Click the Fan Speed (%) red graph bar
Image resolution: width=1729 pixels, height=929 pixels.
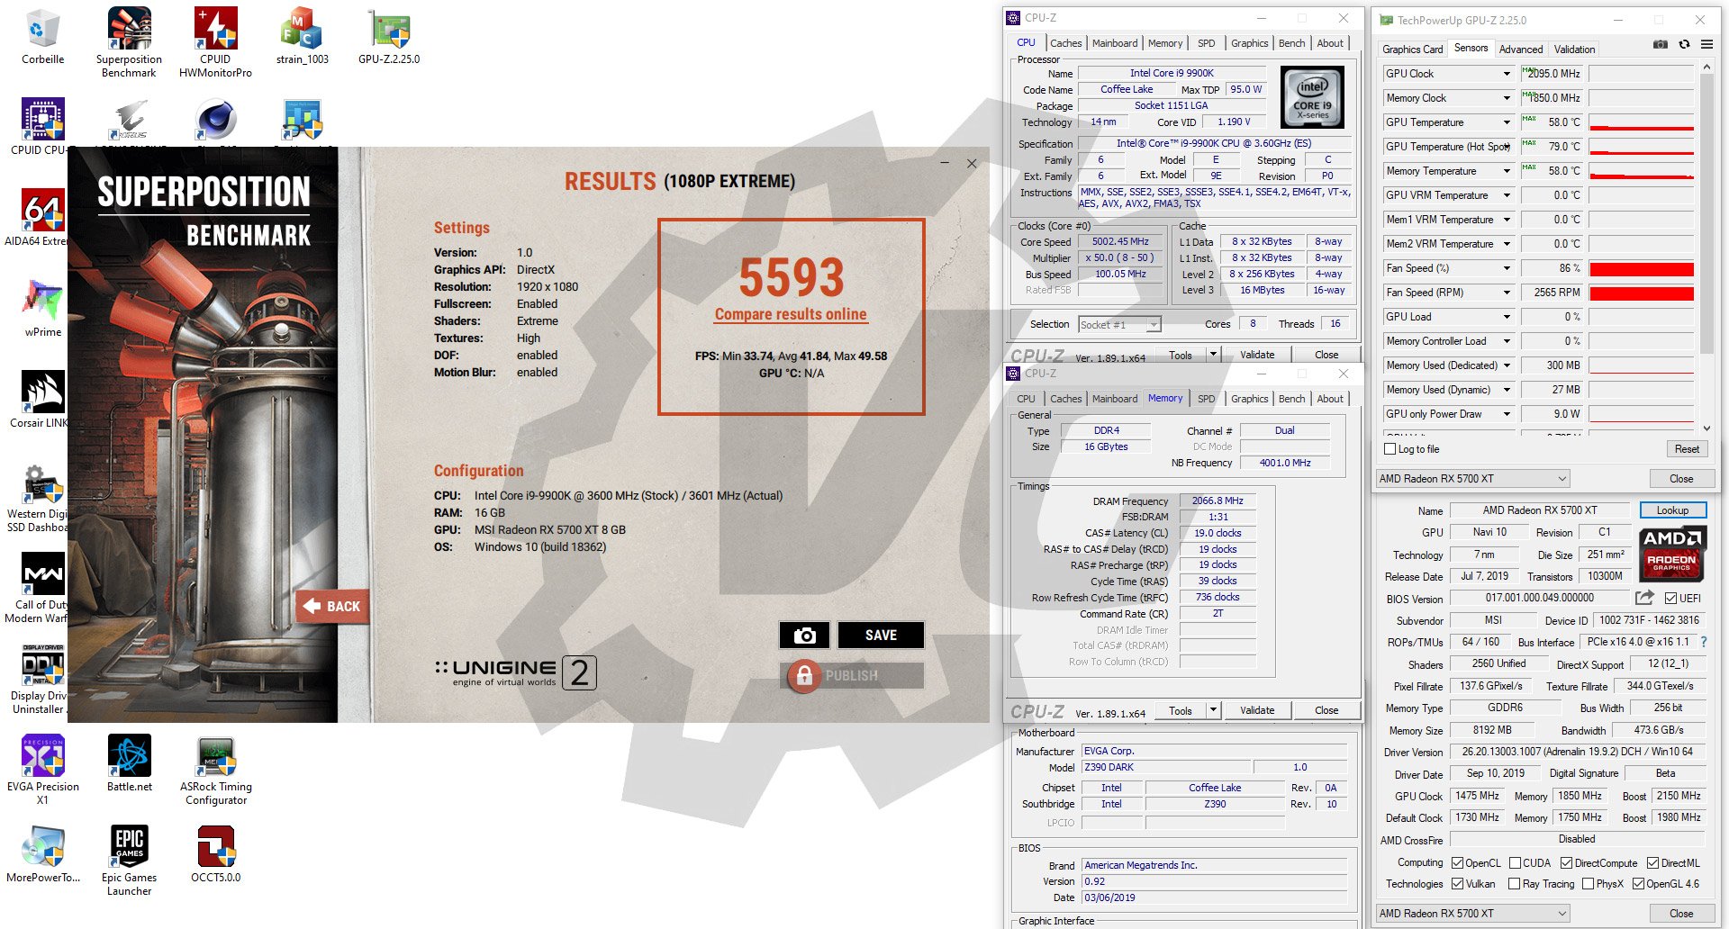coord(1642,268)
